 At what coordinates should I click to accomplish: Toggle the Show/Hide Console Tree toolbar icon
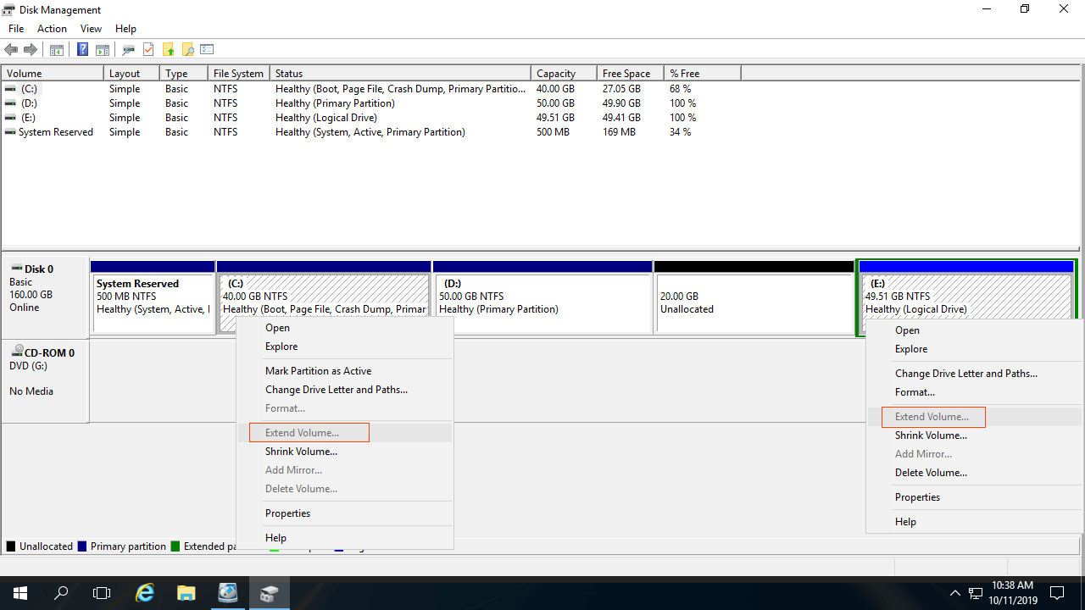(57, 50)
